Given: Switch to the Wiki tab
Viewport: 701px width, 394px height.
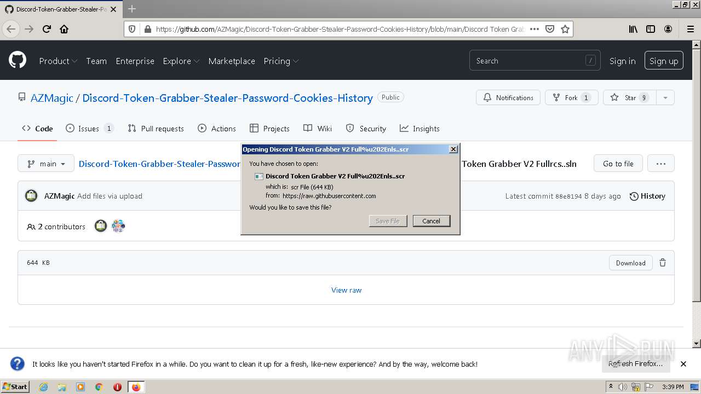Looking at the screenshot, I should point(318,129).
